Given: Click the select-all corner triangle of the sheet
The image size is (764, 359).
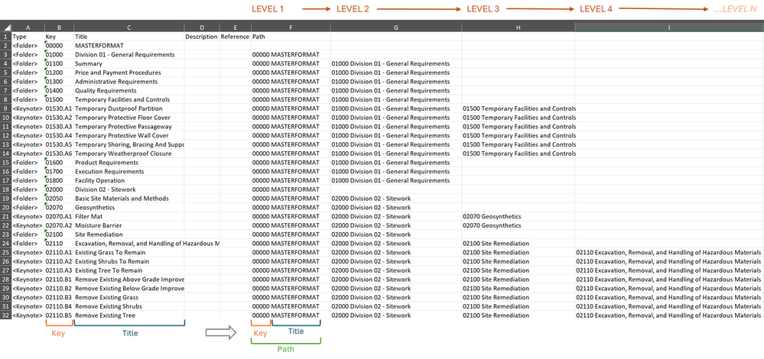Looking at the screenshot, I should tap(6, 27).
